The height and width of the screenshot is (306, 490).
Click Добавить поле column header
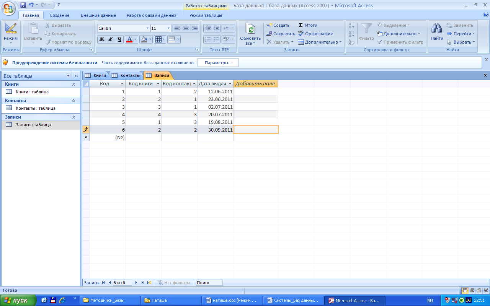[256, 84]
